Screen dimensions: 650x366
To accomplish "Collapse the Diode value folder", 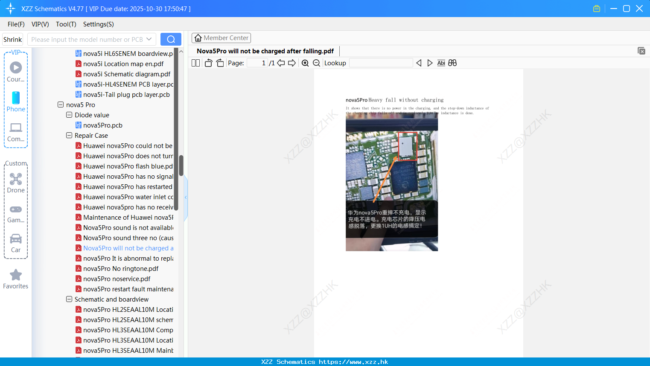I will [x=69, y=115].
